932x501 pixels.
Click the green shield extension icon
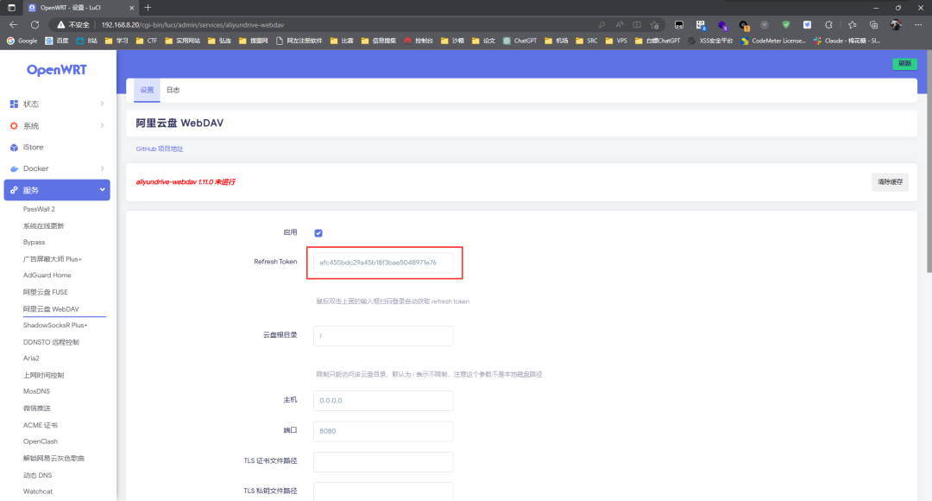[786, 25]
